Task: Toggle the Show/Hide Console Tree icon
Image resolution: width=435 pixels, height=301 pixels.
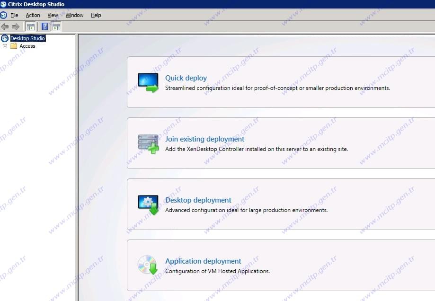Action: 30,27
